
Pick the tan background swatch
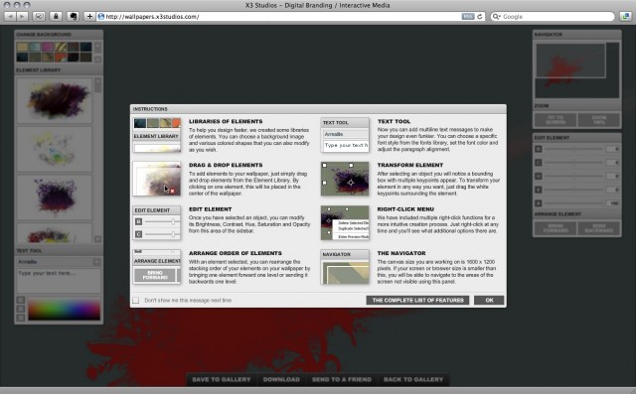[x=22, y=47]
